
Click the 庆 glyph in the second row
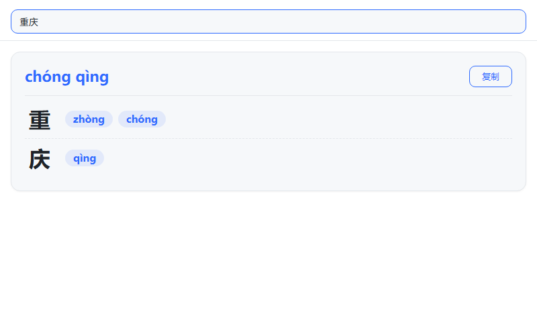40,159
